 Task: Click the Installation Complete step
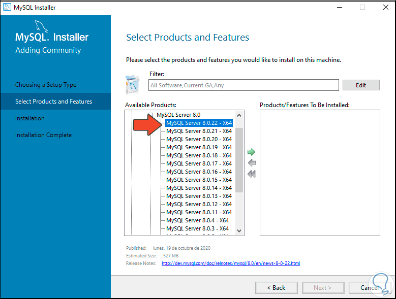tap(43, 135)
